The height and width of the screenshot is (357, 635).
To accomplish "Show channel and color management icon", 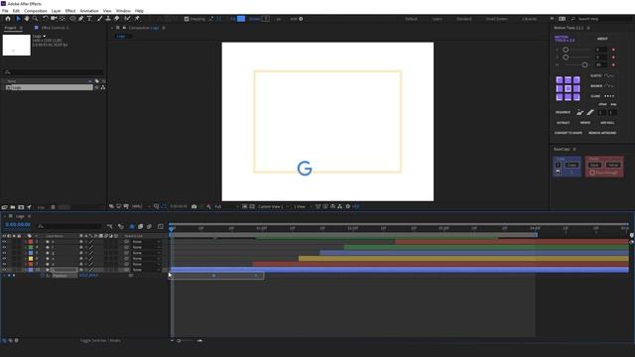I will [x=208, y=206].
